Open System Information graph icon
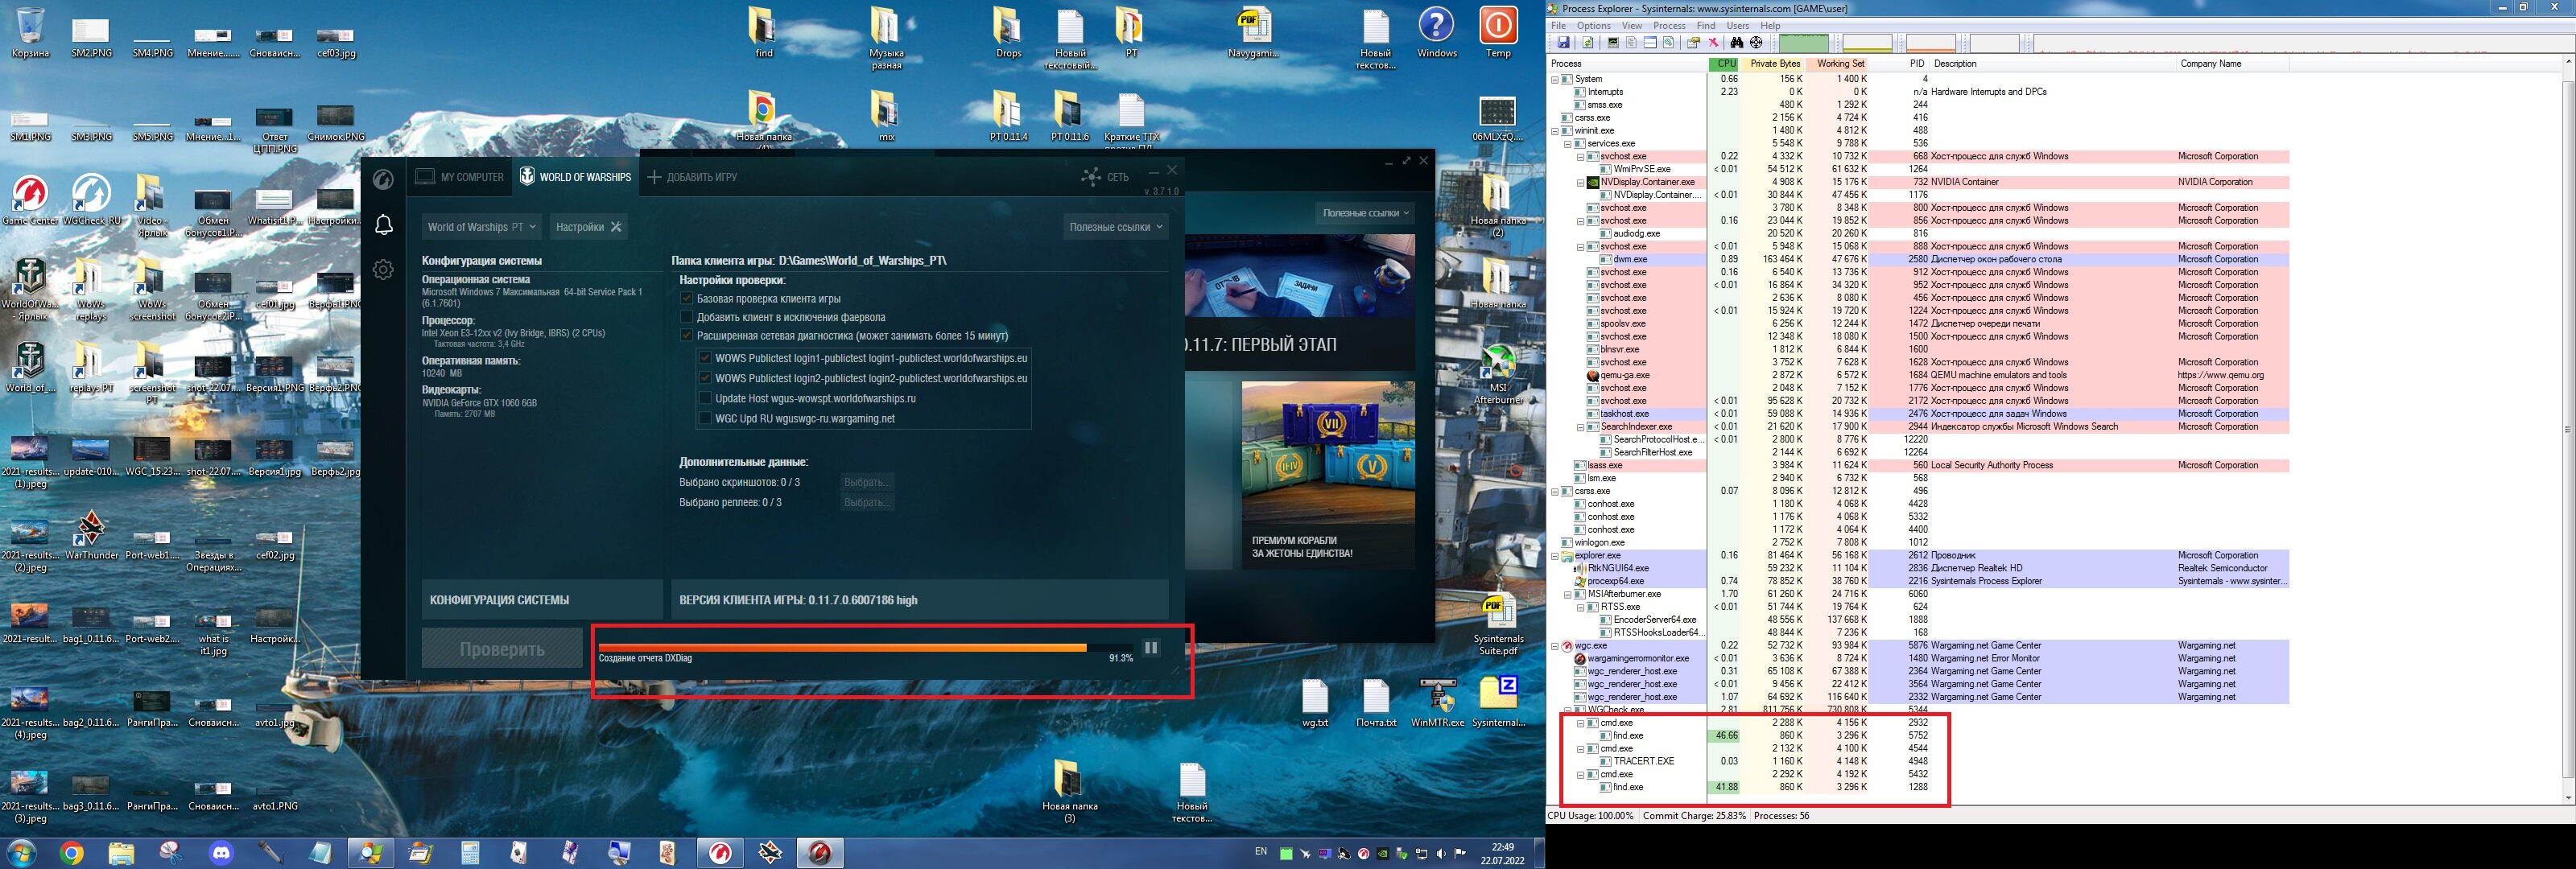Viewport: 2576px width, 869px height. tap(1612, 43)
